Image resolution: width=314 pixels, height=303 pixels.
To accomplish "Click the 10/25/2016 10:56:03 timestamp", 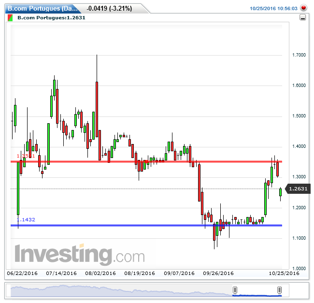I will (x=273, y=8).
